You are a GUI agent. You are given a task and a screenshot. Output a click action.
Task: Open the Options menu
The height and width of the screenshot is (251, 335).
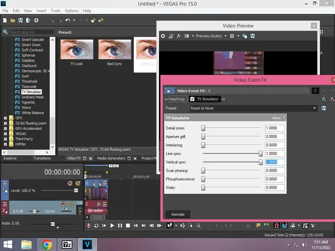point(72,11)
